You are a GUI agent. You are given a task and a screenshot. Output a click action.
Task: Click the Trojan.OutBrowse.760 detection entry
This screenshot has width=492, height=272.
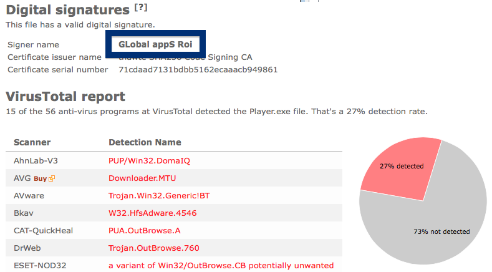154,248
